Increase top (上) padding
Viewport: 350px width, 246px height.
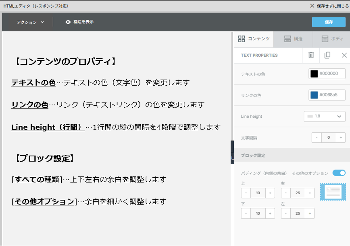[270, 193]
